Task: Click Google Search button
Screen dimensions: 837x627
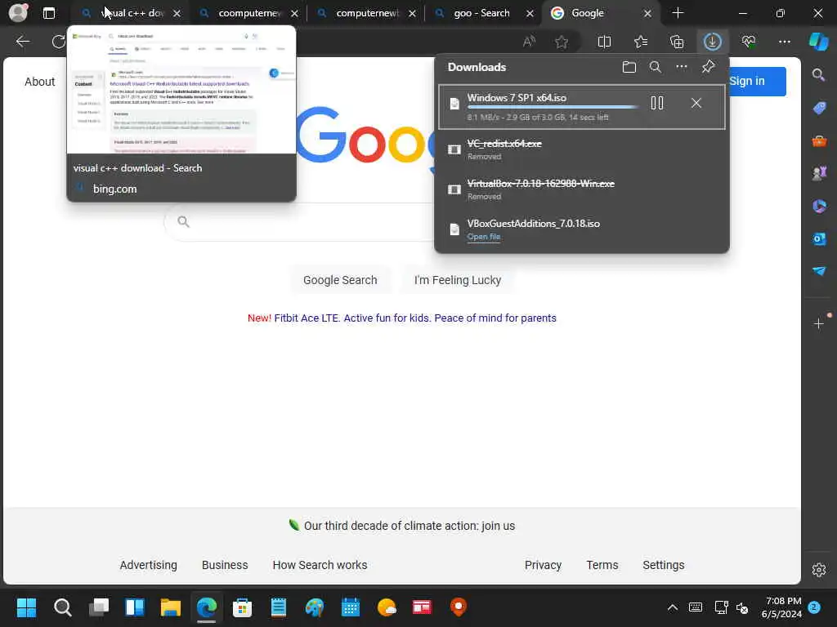Action: point(340,280)
